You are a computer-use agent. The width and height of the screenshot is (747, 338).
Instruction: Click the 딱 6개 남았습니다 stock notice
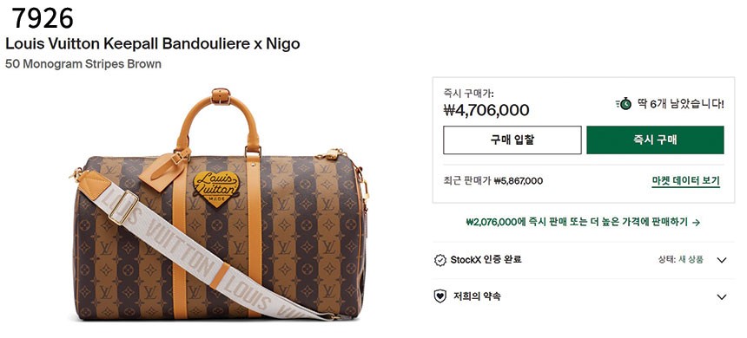point(681,104)
